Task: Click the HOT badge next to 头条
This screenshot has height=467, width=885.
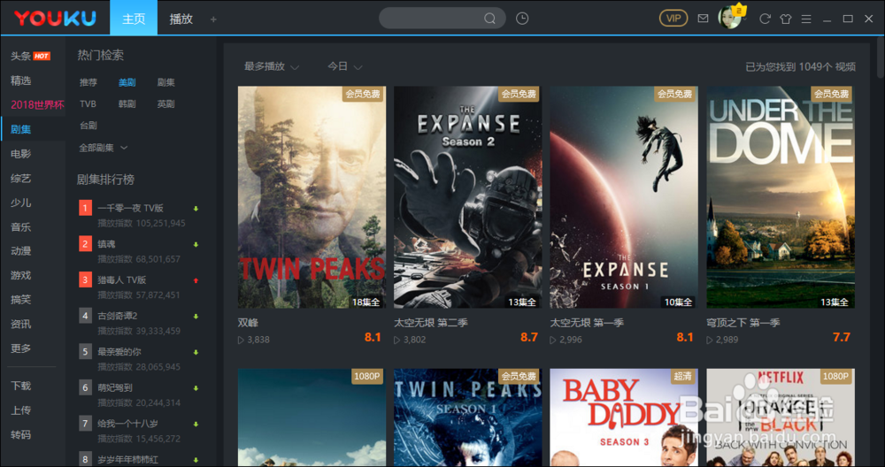Action: click(x=42, y=56)
